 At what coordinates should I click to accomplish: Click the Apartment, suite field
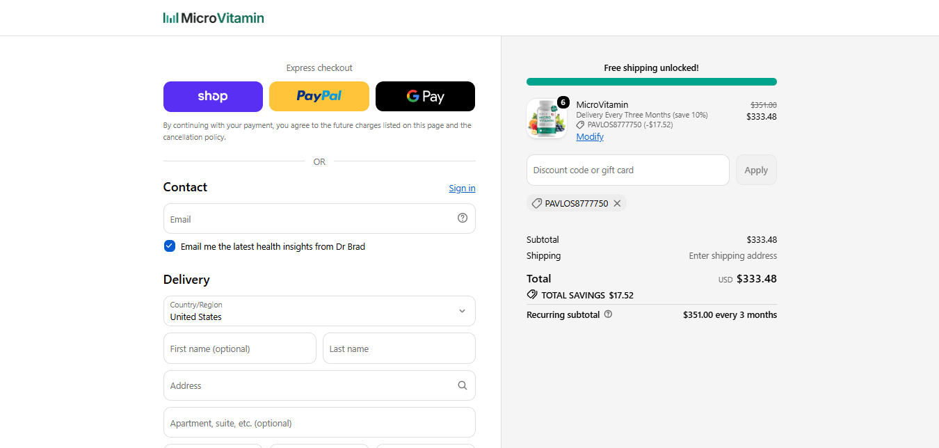319,423
